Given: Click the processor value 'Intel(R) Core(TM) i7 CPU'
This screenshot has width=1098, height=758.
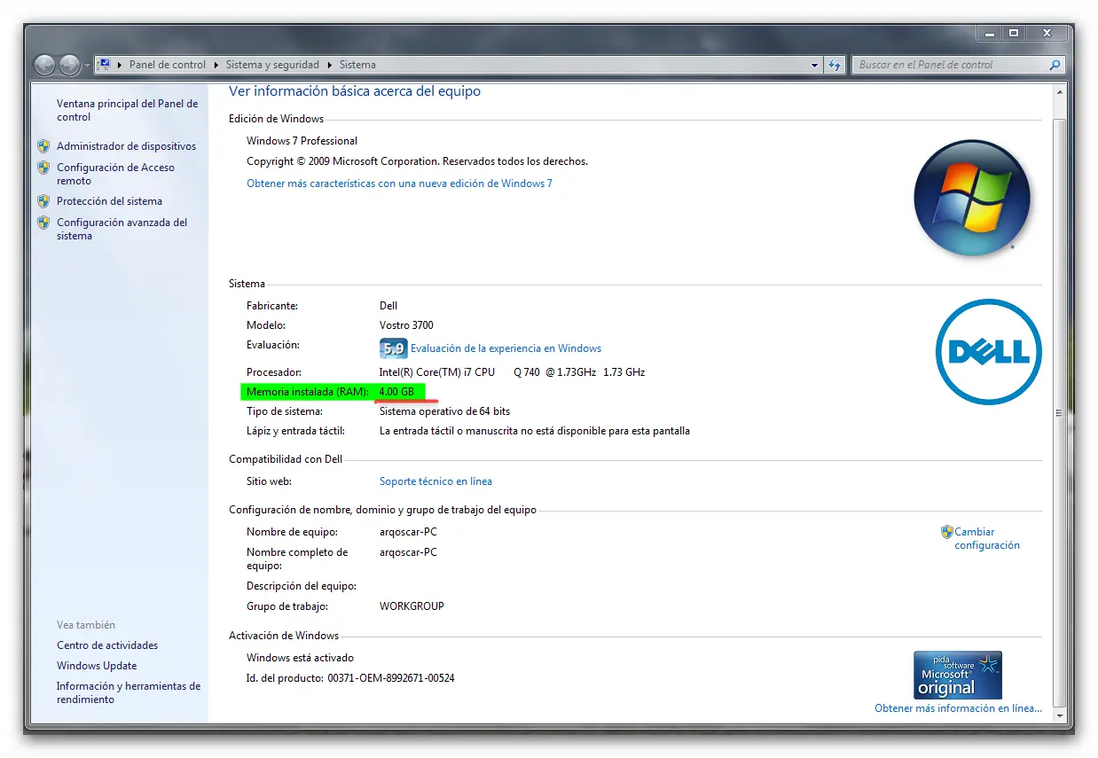Looking at the screenshot, I should (x=437, y=372).
